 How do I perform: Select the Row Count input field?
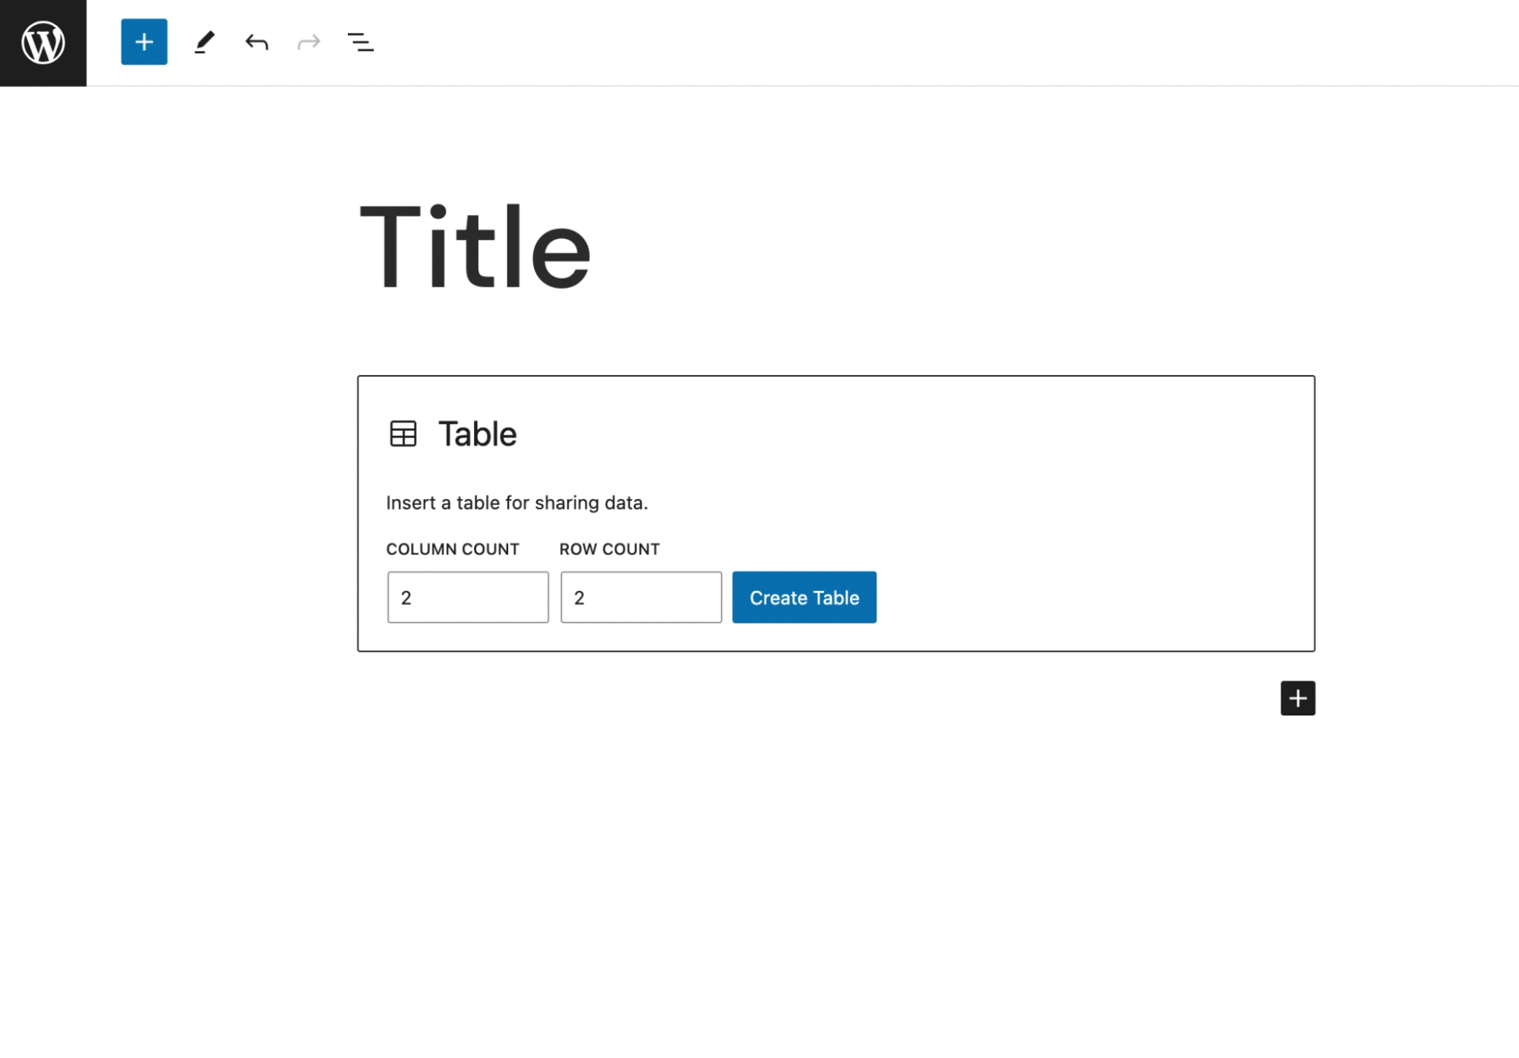pos(640,598)
